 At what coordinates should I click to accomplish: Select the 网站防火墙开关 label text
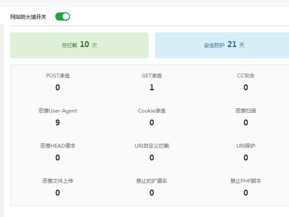pyautogui.click(x=28, y=17)
